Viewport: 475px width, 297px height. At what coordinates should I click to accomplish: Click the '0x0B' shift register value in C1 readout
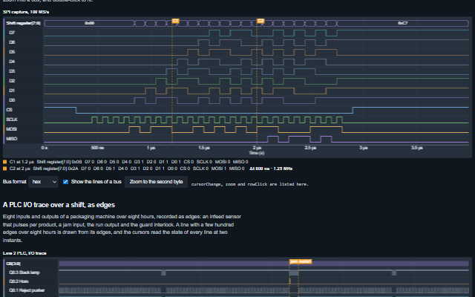77,162
